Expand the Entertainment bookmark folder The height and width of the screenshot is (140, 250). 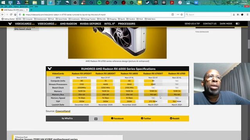(x=40, y=19)
